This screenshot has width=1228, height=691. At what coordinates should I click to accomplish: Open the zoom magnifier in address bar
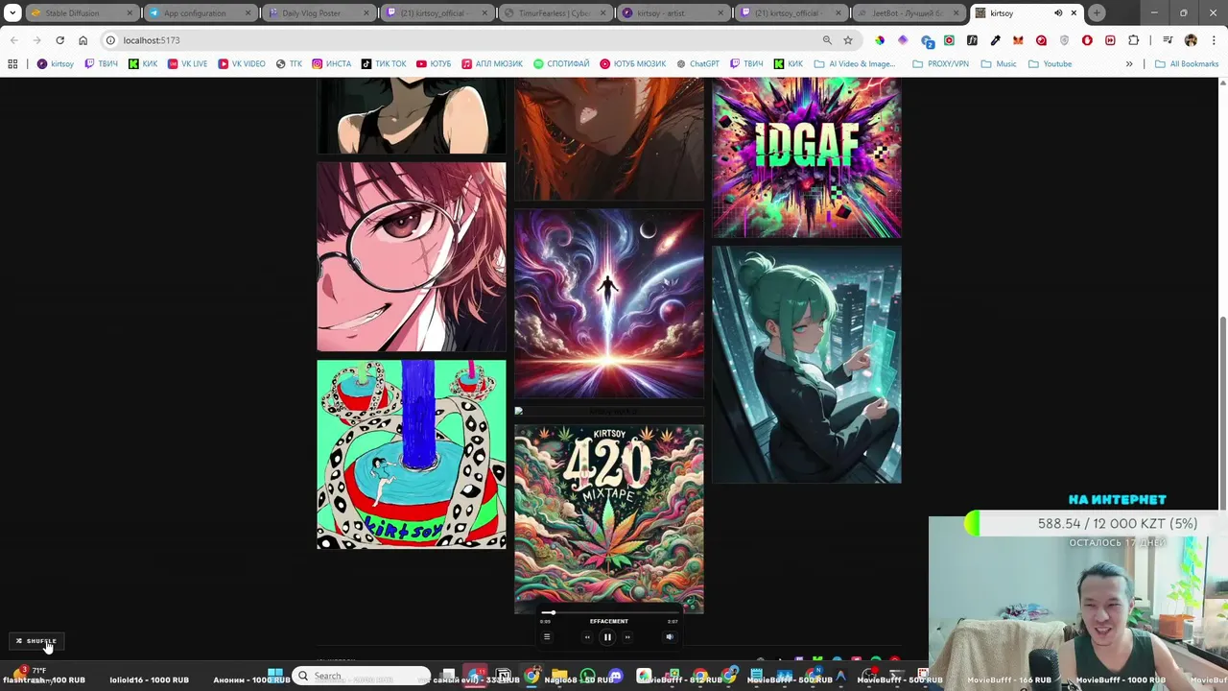click(827, 40)
